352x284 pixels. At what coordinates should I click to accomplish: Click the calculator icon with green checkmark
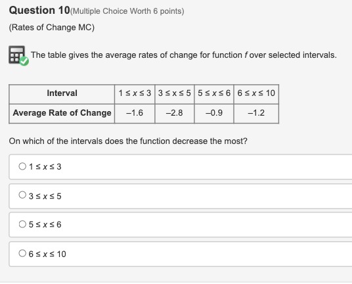click(18, 56)
